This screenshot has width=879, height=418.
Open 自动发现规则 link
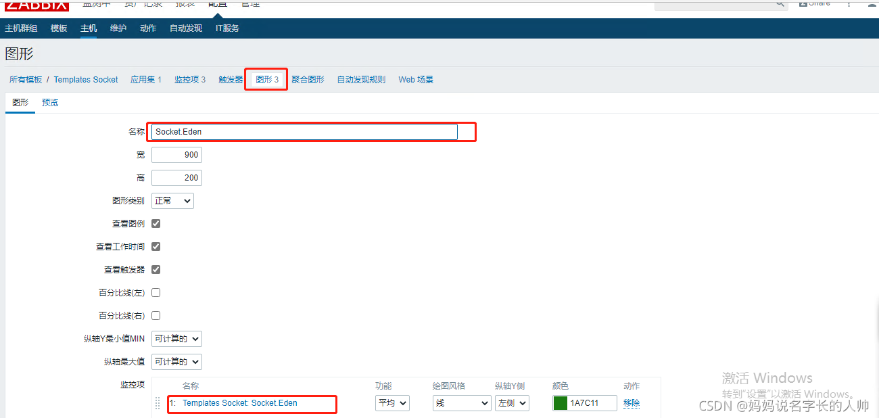pos(361,80)
